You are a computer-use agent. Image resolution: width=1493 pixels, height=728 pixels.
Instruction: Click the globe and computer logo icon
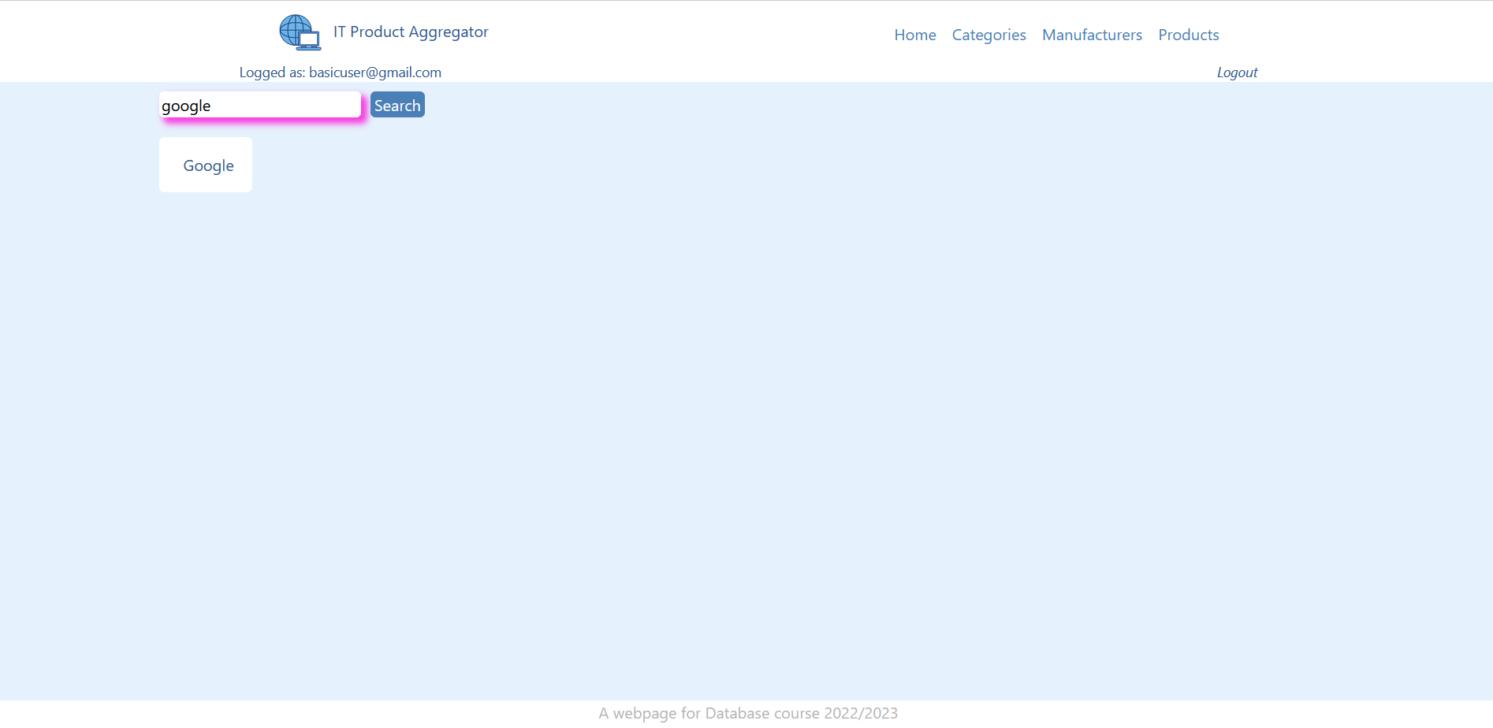(x=300, y=32)
